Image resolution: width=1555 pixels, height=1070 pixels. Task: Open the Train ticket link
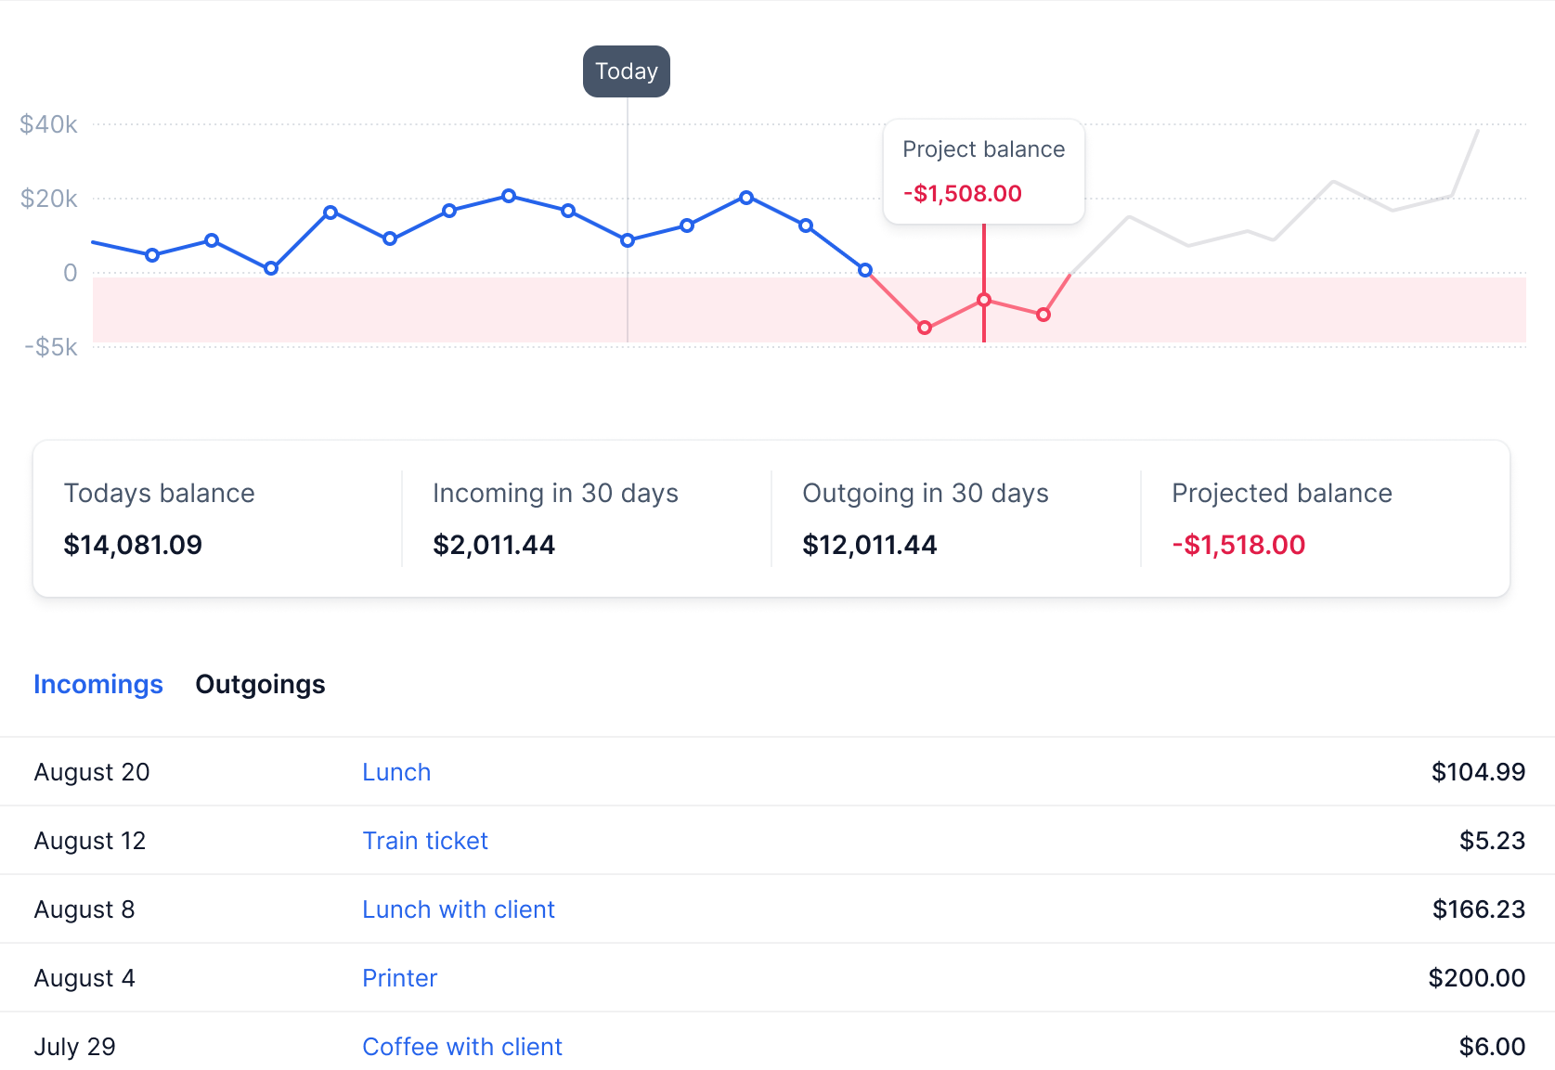pyautogui.click(x=425, y=841)
